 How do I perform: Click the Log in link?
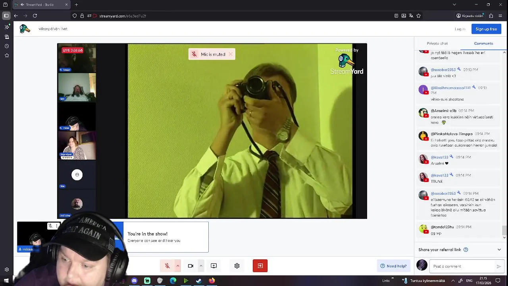(460, 29)
